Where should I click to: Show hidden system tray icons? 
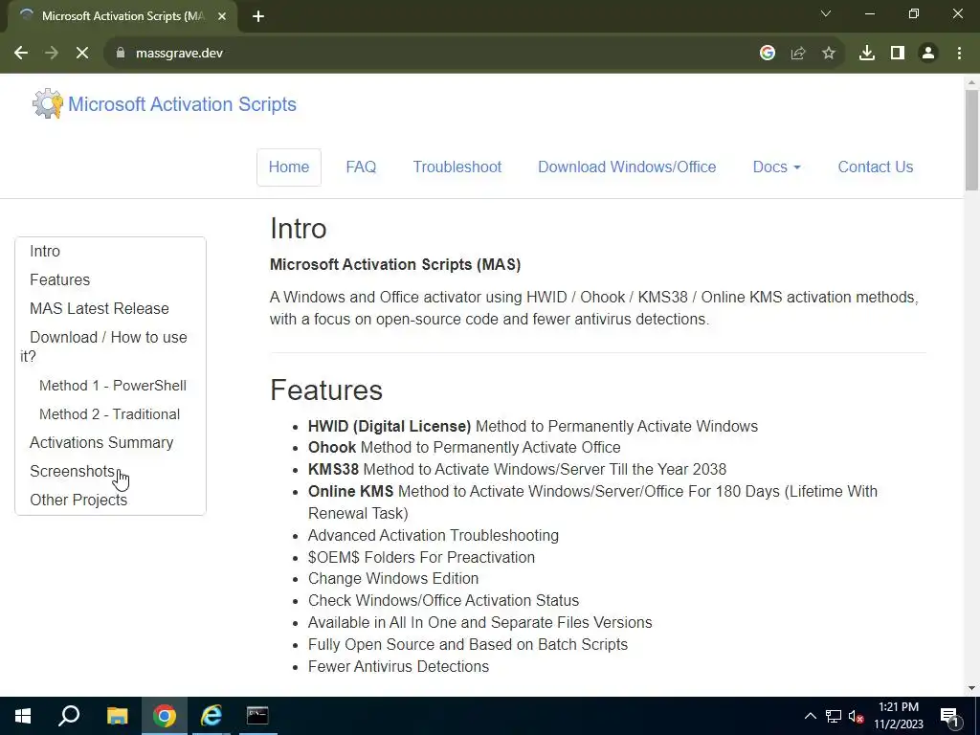810,716
